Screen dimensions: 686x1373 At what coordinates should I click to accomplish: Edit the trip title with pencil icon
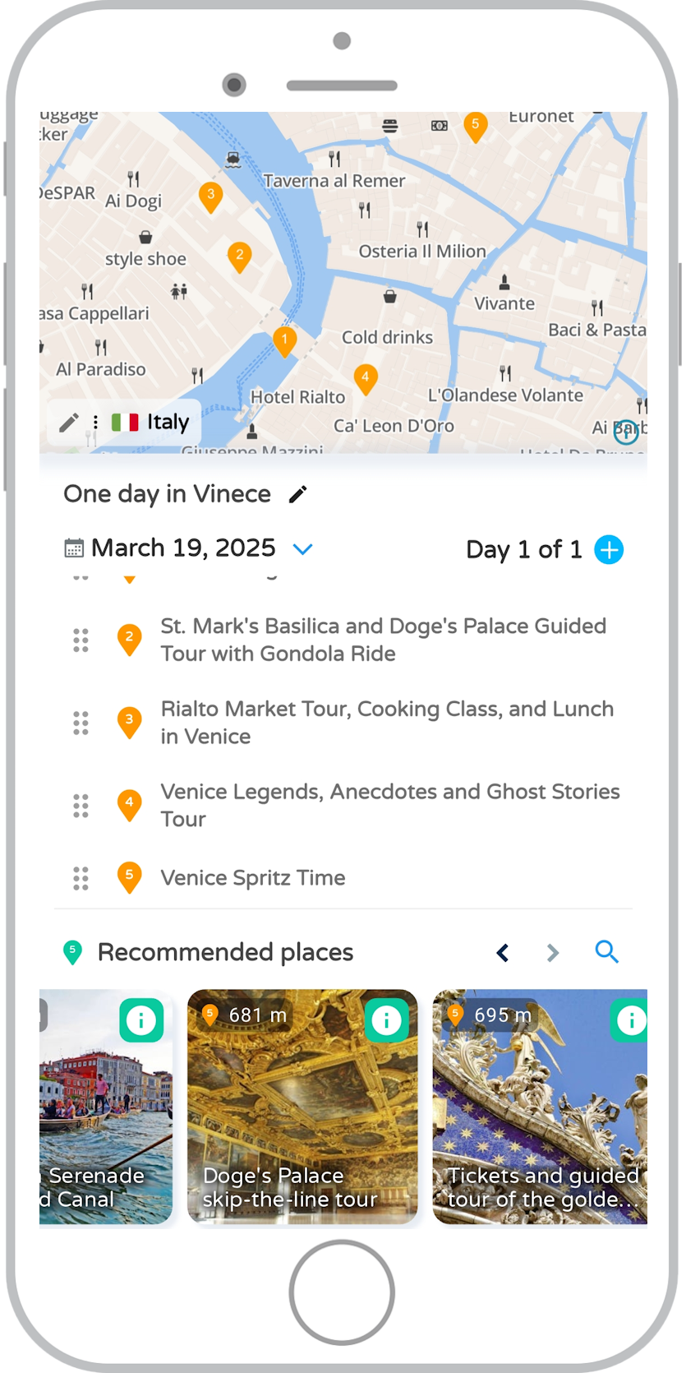(x=298, y=494)
